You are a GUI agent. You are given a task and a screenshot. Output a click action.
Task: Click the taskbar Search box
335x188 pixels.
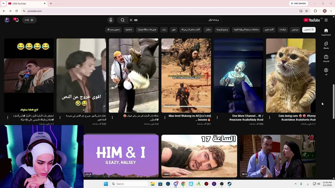[129, 184]
